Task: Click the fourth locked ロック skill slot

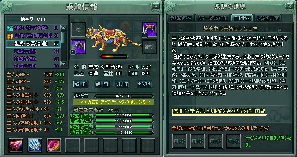Action: pos(234,141)
